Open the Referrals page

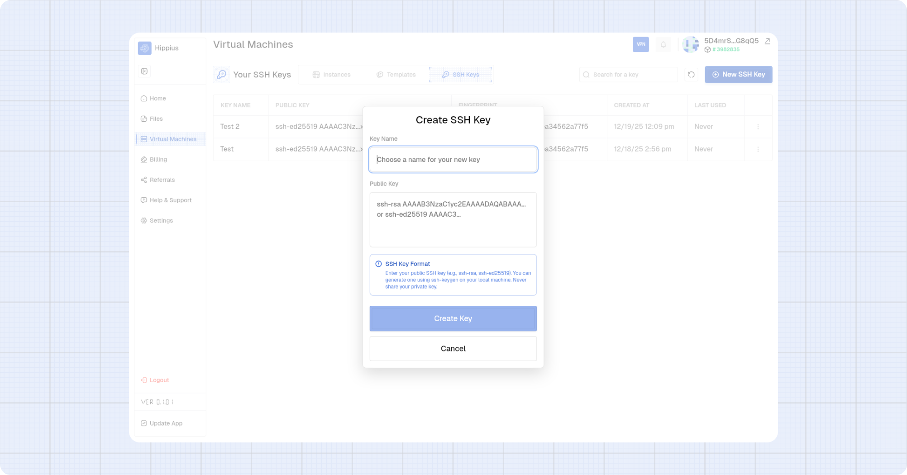(162, 180)
